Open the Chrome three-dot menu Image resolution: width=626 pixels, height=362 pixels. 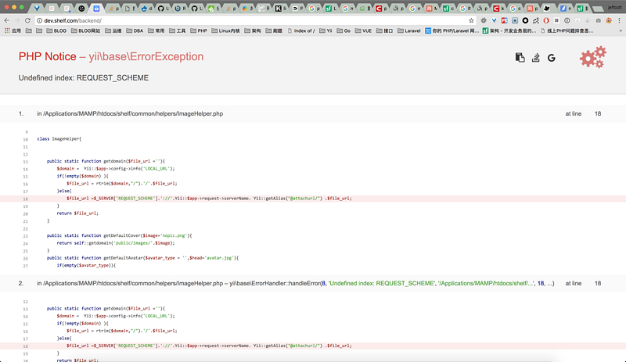[618, 20]
